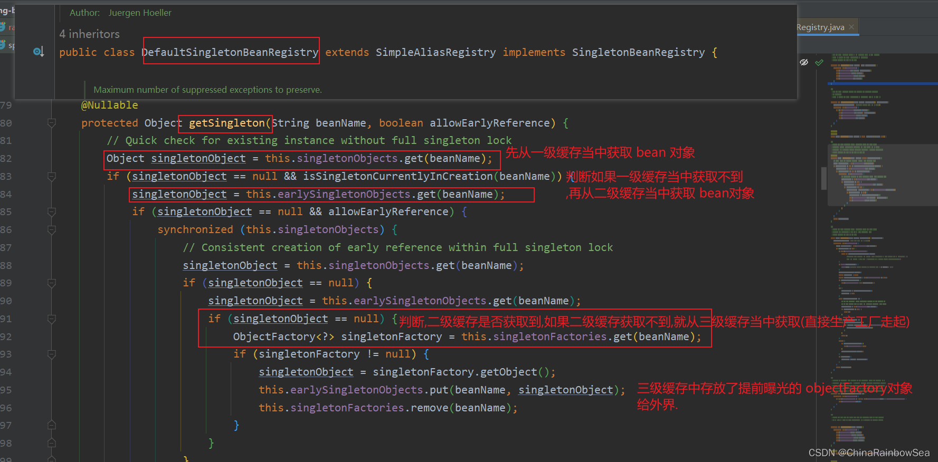938x462 pixels.
Task: Click SimpleAliasRegistry in the extends clause
Action: coord(435,52)
